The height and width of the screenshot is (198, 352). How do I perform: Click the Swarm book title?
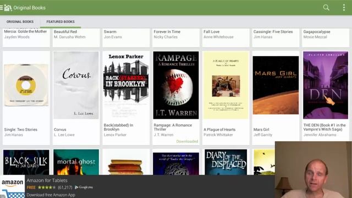coord(110,32)
